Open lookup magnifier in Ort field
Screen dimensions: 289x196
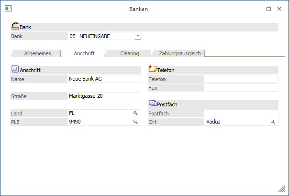(273, 122)
